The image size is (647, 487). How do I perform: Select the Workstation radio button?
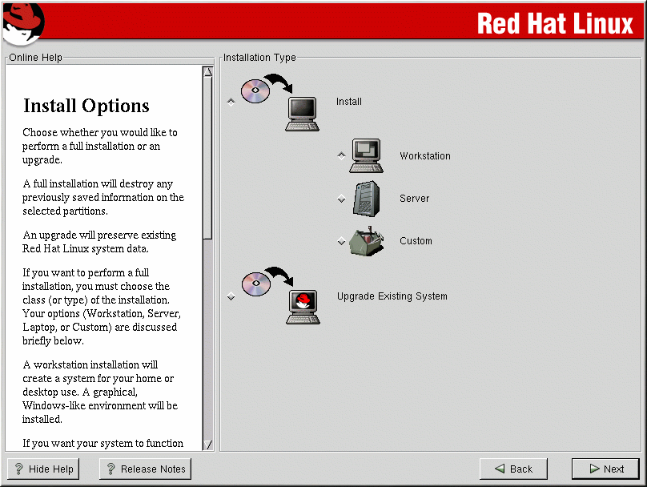tap(342, 156)
